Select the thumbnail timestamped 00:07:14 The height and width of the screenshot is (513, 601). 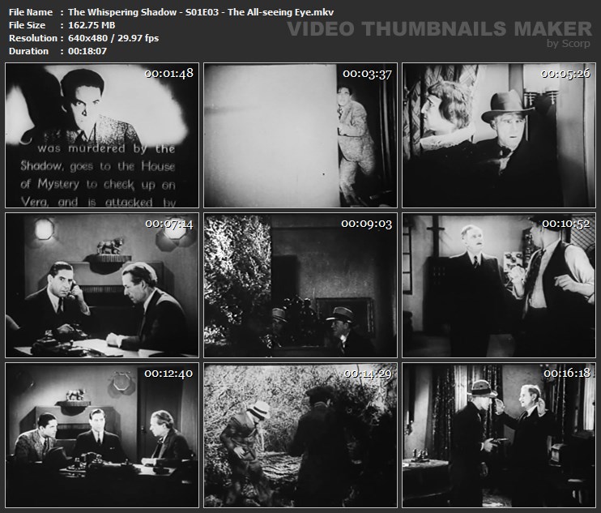pyautogui.click(x=102, y=285)
